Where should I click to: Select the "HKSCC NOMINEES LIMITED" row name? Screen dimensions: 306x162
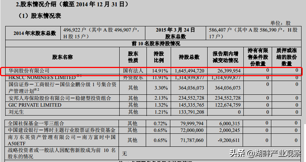coord(42,78)
